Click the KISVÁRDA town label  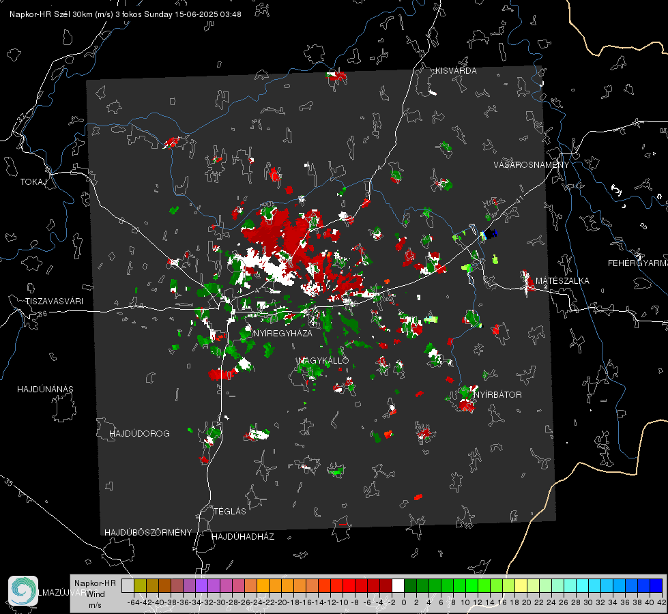point(456,71)
